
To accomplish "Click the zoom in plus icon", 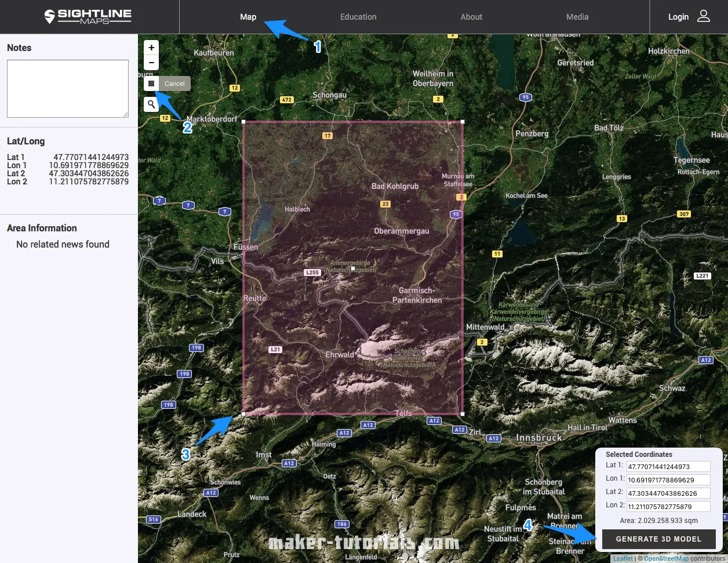I will [151, 47].
